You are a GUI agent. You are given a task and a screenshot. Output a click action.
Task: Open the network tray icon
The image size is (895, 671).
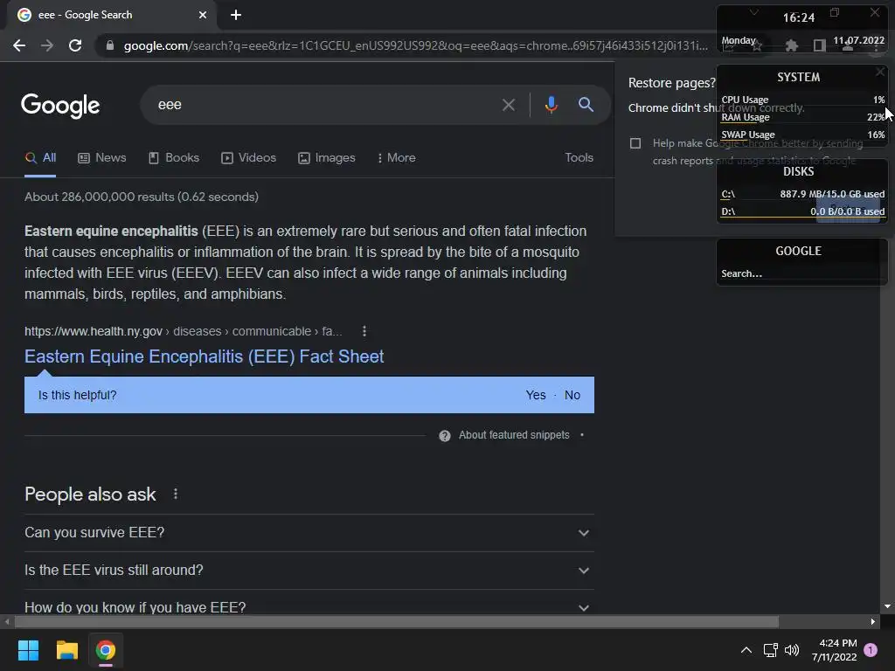771,650
